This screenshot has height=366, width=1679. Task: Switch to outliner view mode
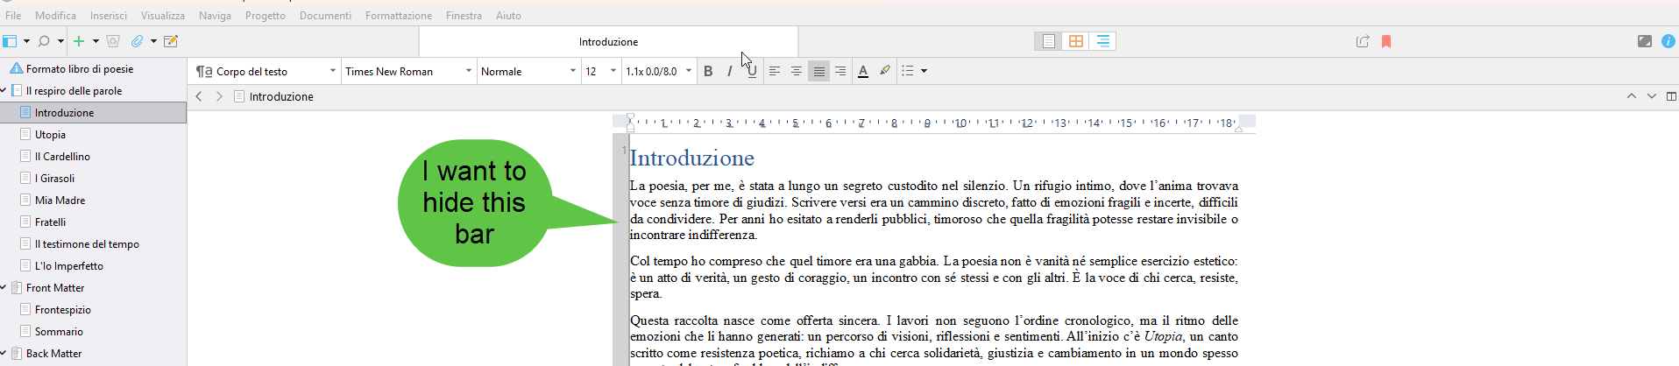click(1102, 41)
